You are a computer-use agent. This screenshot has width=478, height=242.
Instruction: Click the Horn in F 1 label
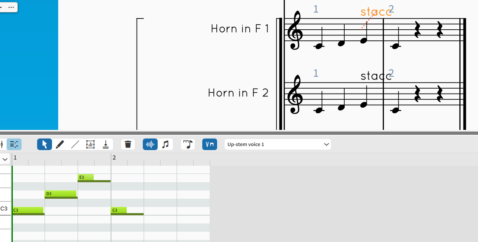(239, 28)
